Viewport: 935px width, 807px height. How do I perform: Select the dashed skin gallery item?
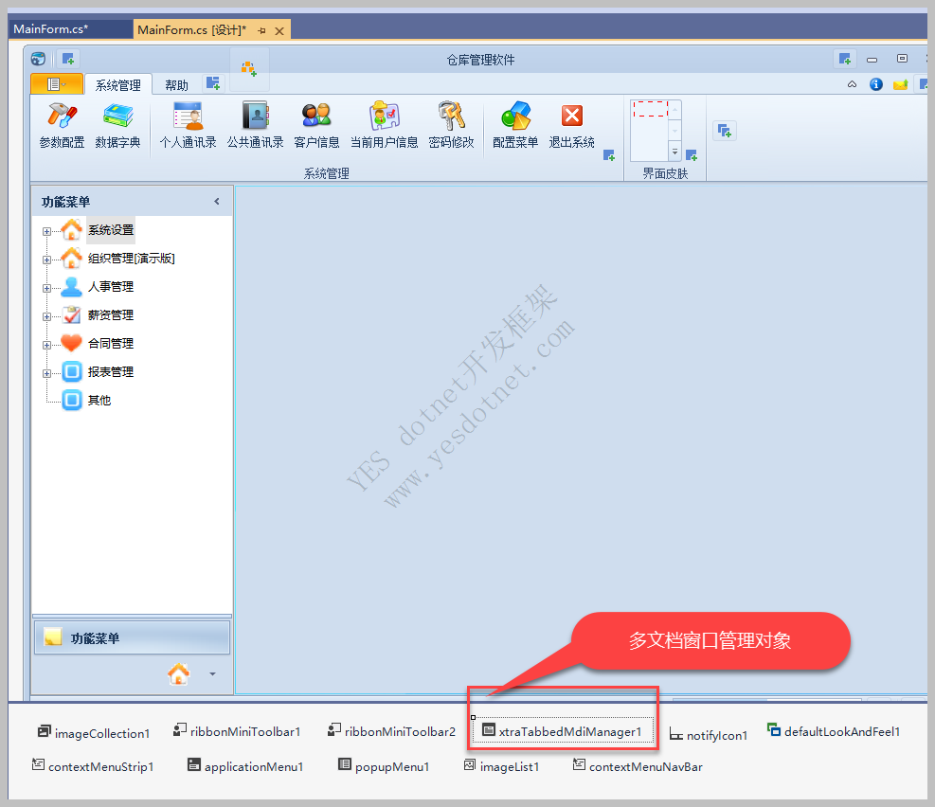(650, 109)
